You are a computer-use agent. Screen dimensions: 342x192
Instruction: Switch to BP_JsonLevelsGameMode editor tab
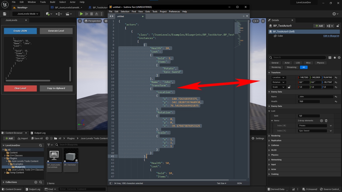(x=67, y=7)
